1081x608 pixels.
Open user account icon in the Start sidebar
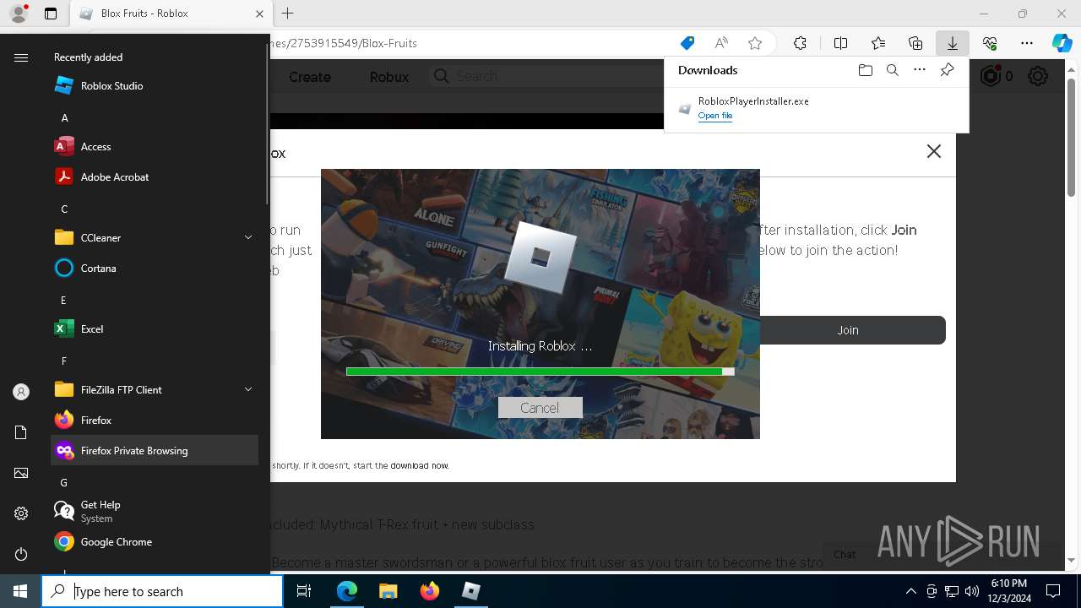(x=21, y=392)
